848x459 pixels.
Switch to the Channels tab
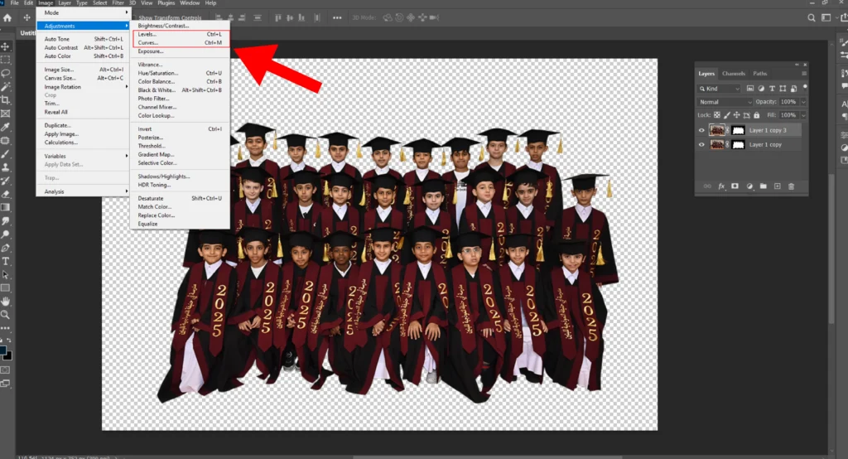point(734,74)
